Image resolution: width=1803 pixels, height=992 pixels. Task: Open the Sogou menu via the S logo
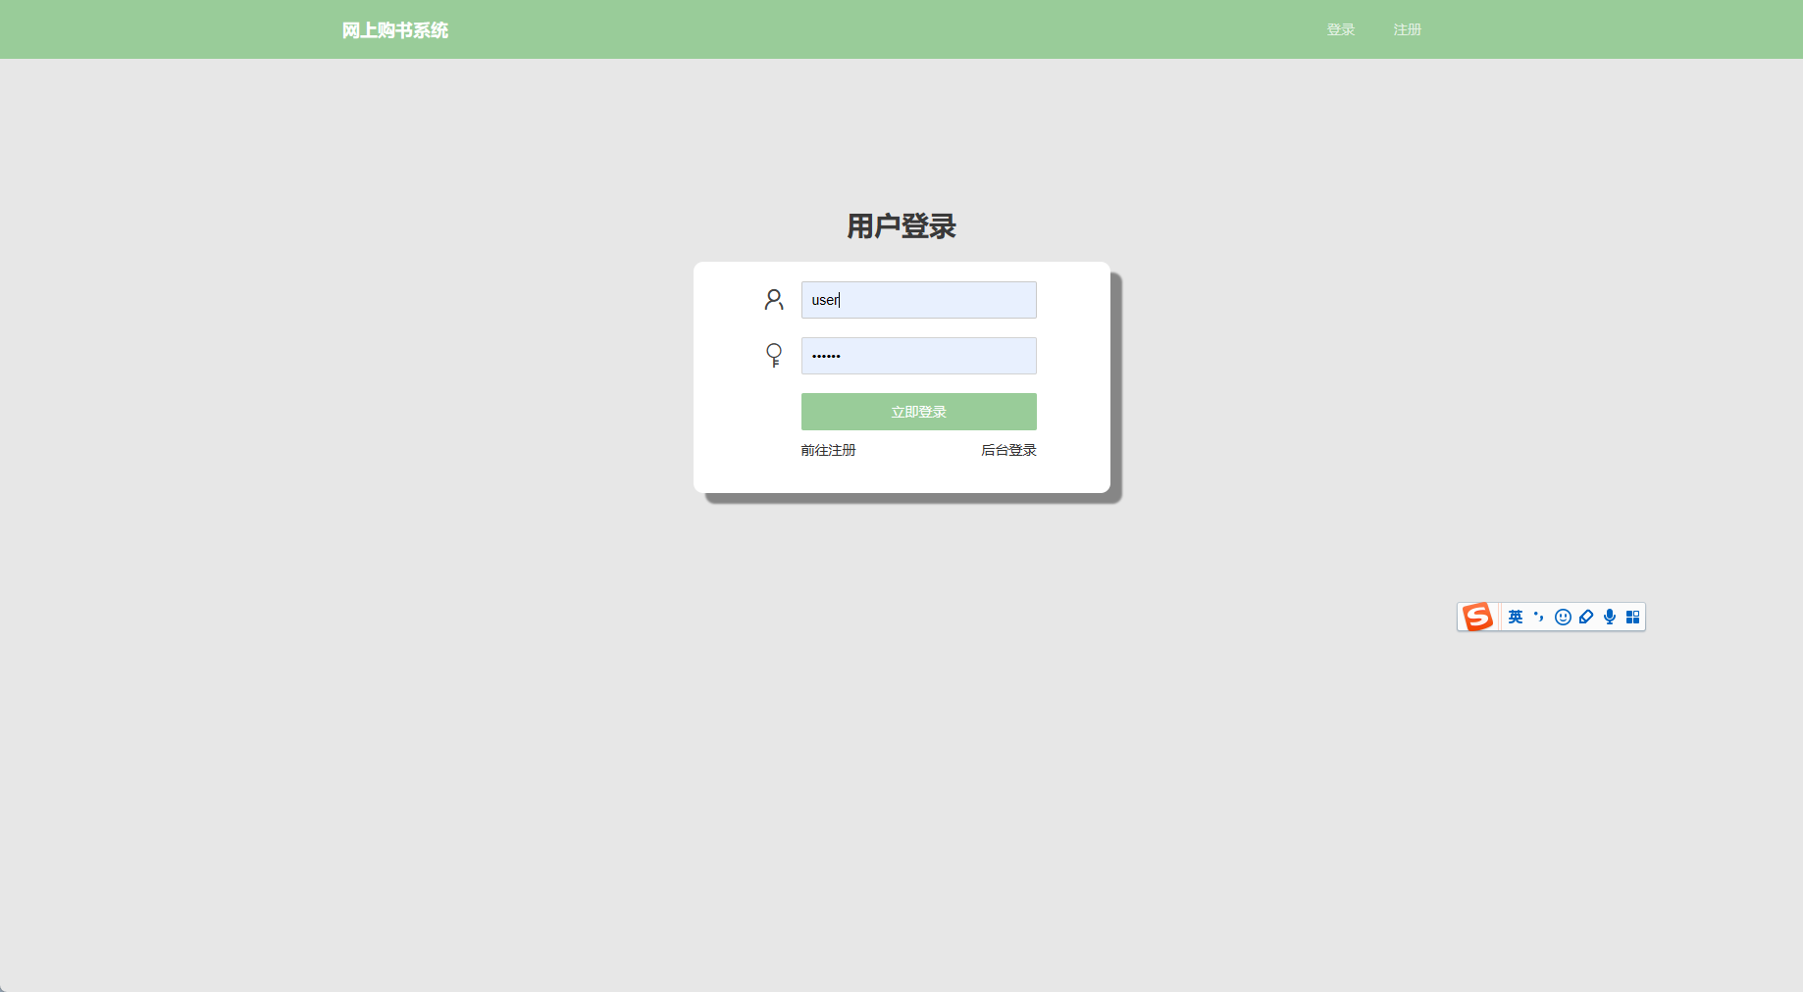(1478, 617)
